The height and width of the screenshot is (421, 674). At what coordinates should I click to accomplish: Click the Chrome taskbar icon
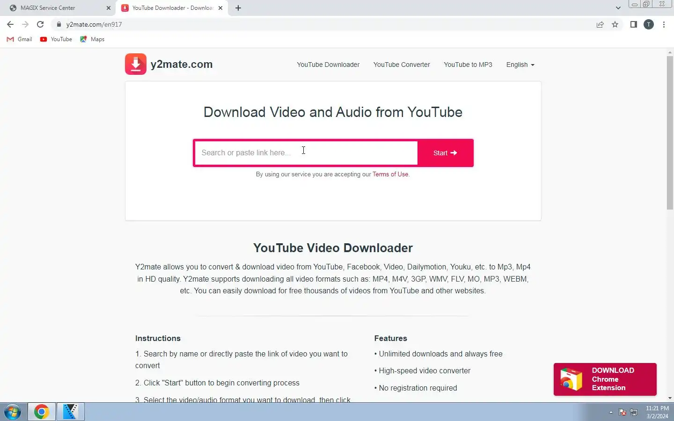click(41, 412)
